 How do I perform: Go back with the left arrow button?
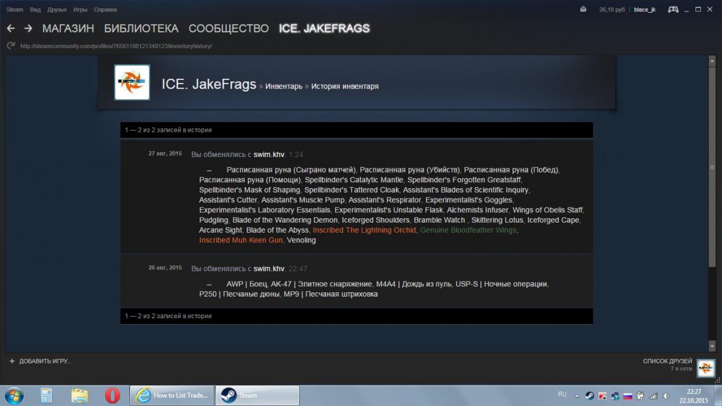[11, 28]
